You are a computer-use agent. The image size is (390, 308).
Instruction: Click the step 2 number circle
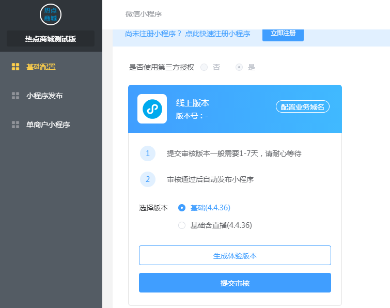[148, 179]
